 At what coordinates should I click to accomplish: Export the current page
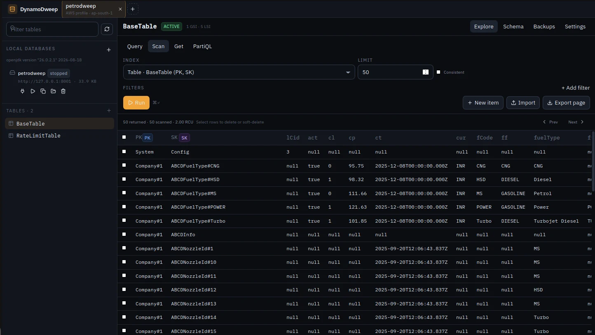(566, 102)
